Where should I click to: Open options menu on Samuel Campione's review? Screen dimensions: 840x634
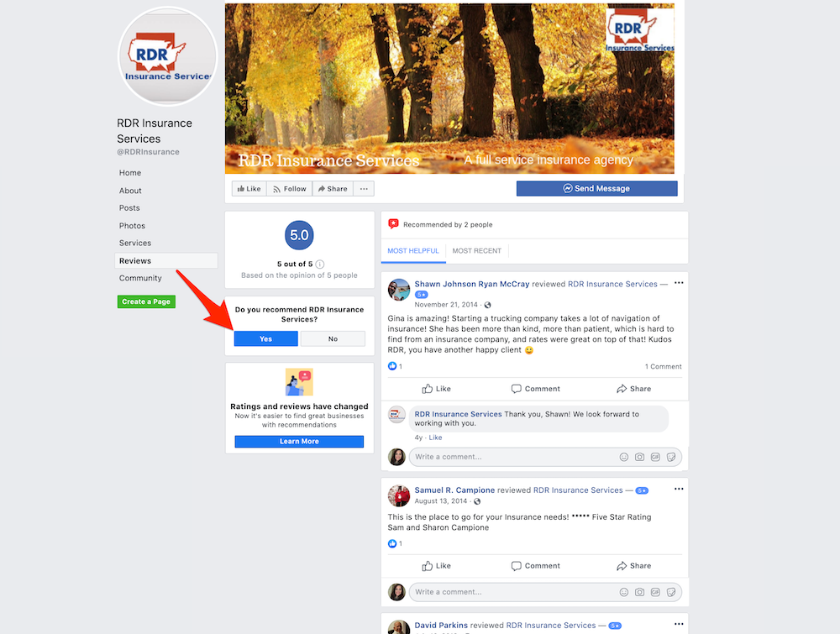pyautogui.click(x=679, y=489)
